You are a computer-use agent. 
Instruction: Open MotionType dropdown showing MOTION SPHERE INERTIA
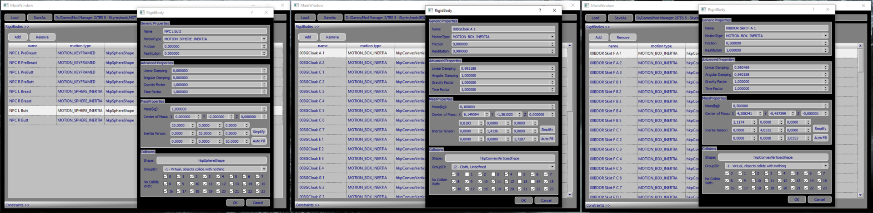[215, 39]
